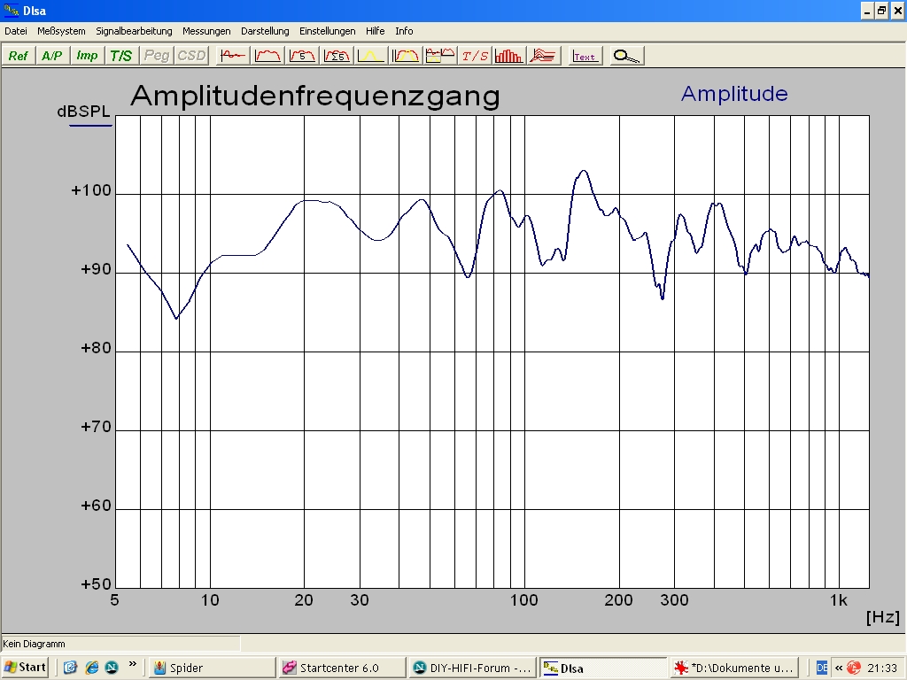Switch to Startcenter 6.0 taskbar button
Viewport: 907px width, 680px height.
point(340,668)
